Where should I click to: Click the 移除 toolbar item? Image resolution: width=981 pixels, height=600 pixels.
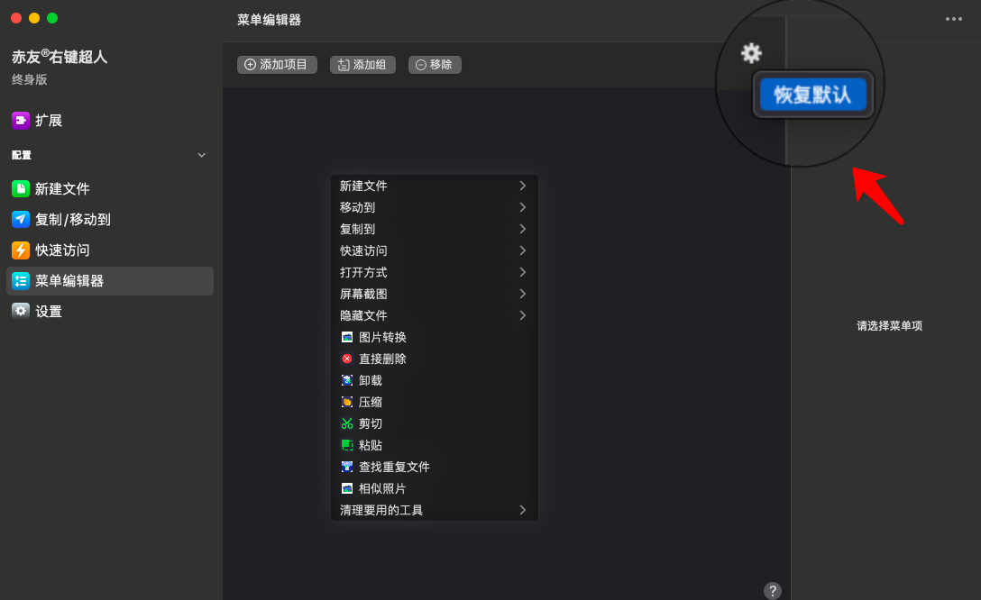tap(435, 64)
